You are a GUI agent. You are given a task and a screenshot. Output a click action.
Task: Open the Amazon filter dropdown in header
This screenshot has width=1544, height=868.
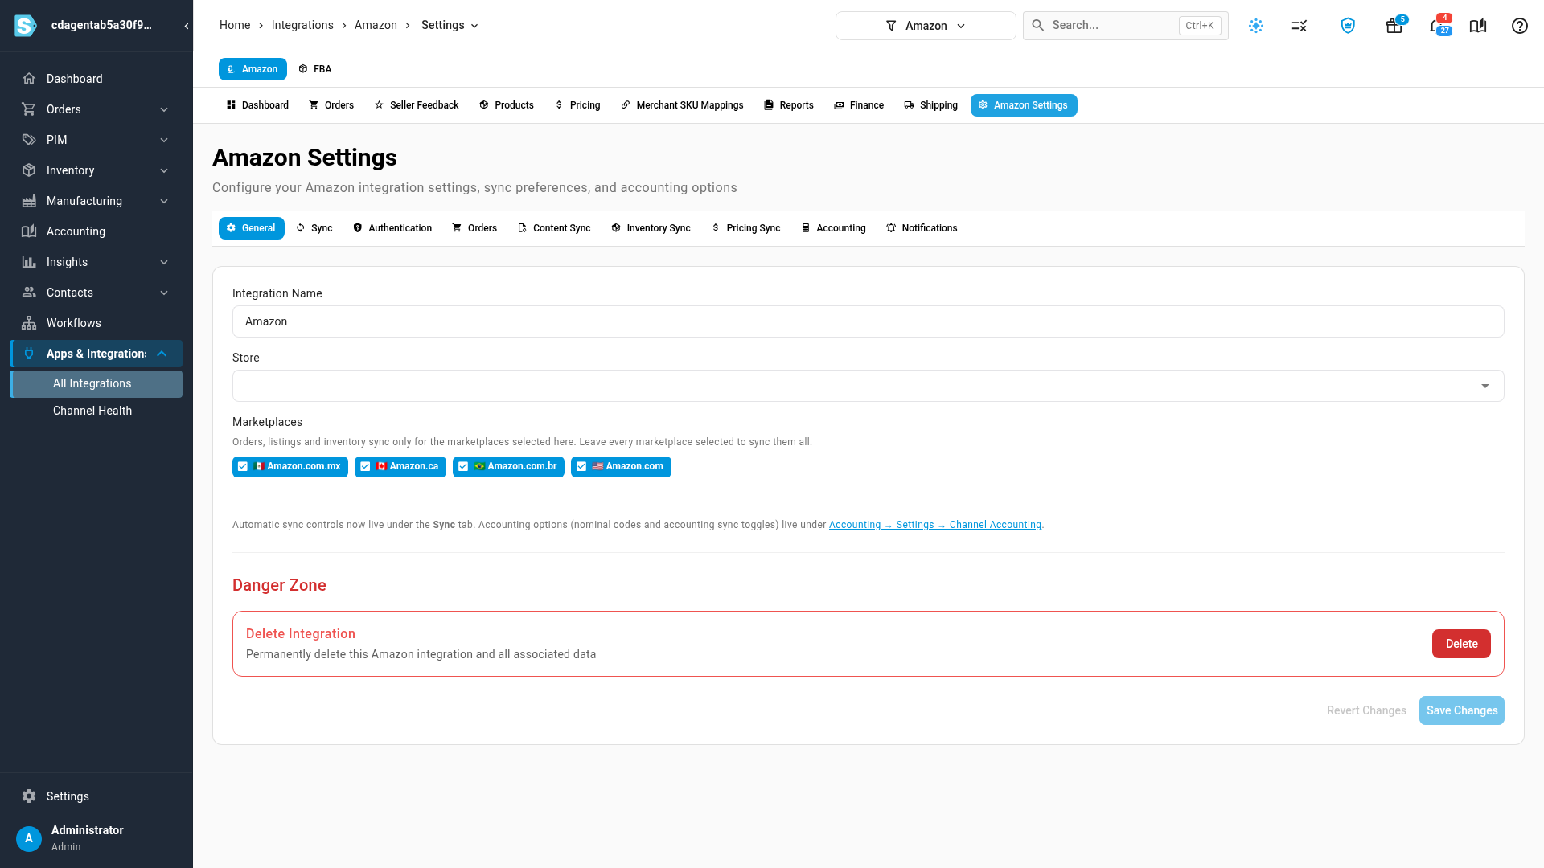coord(926,26)
